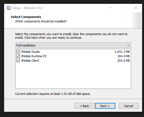Click the 1,541.7 MB size value
This screenshot has width=144, height=117.
tap(122, 52)
